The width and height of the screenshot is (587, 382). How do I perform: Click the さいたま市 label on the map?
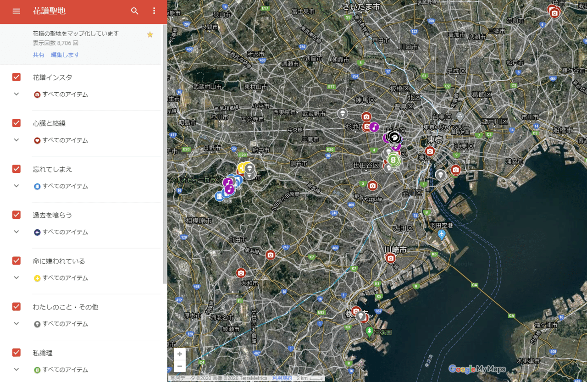(361, 6)
